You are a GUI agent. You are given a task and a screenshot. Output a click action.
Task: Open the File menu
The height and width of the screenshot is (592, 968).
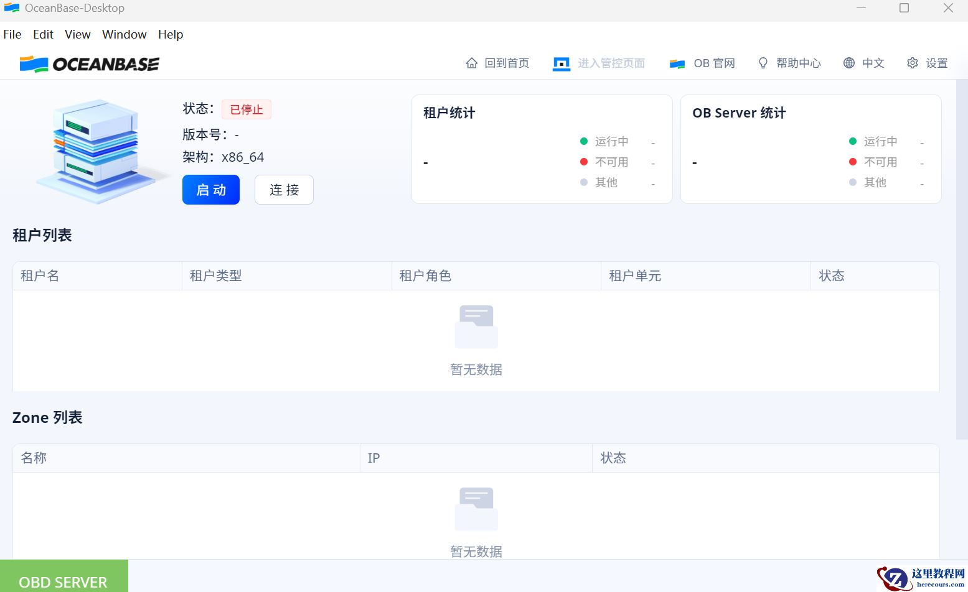(x=12, y=34)
